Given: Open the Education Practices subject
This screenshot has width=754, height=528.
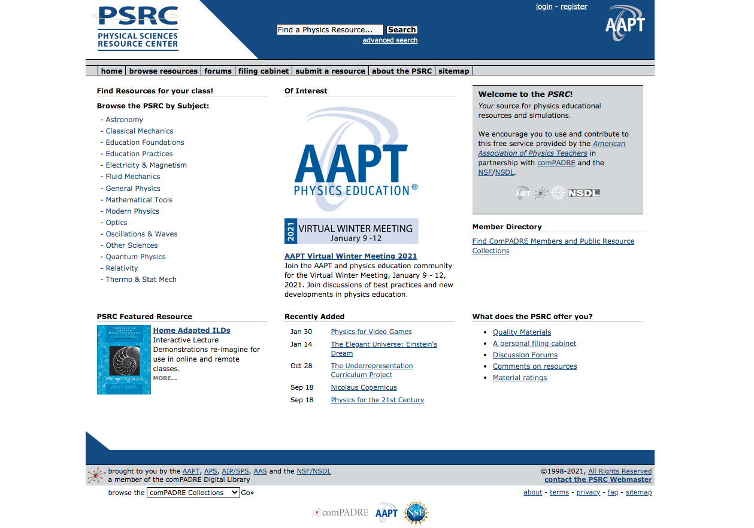Looking at the screenshot, I should (x=140, y=154).
